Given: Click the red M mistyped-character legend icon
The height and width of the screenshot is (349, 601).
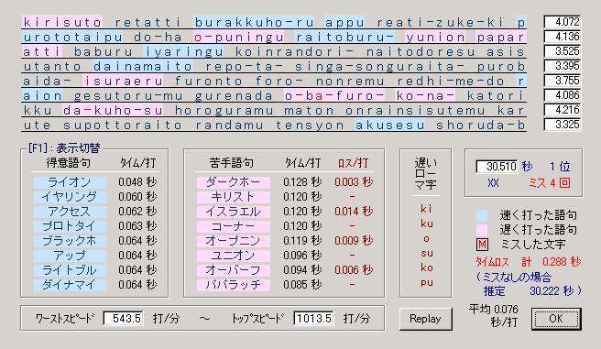Looking at the screenshot, I should [x=482, y=245].
